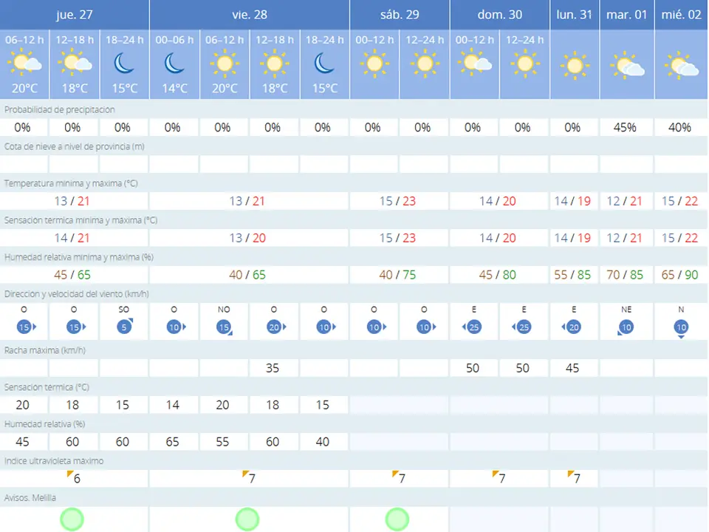Click the wind icon showing 20 under vie. 28 12–18 h

pyautogui.click(x=275, y=327)
